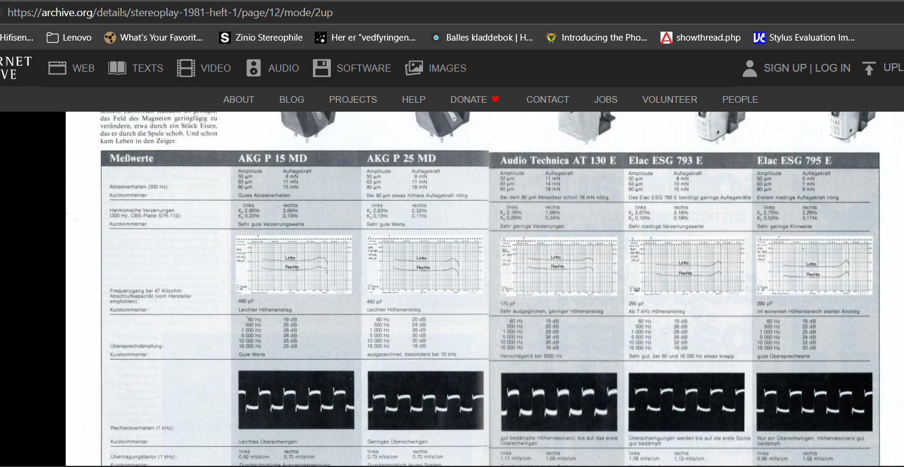
Task: Click the AKG P 25 MD column heading
Action: (x=401, y=158)
